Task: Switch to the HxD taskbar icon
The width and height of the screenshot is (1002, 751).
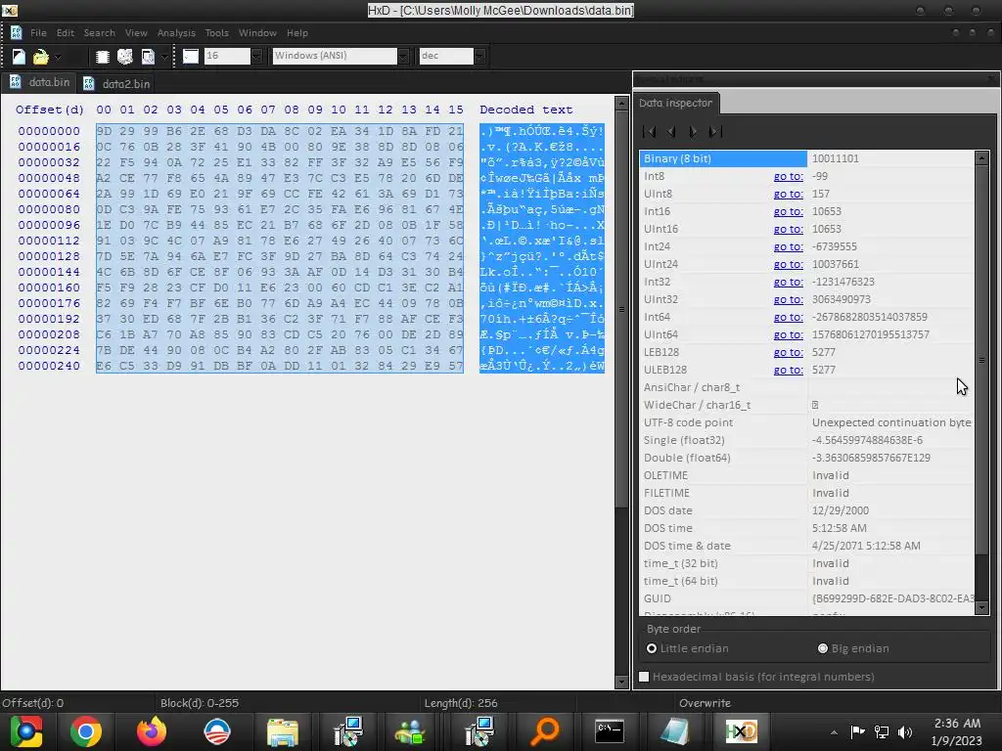Action: click(x=742, y=731)
